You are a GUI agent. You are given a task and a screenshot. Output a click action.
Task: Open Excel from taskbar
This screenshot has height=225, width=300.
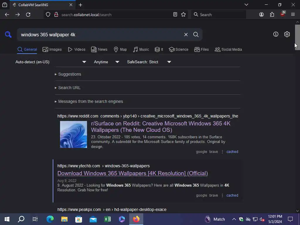point(108,219)
